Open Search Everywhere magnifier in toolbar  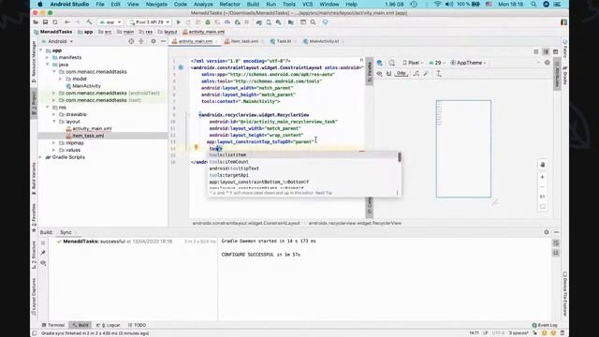(313, 22)
